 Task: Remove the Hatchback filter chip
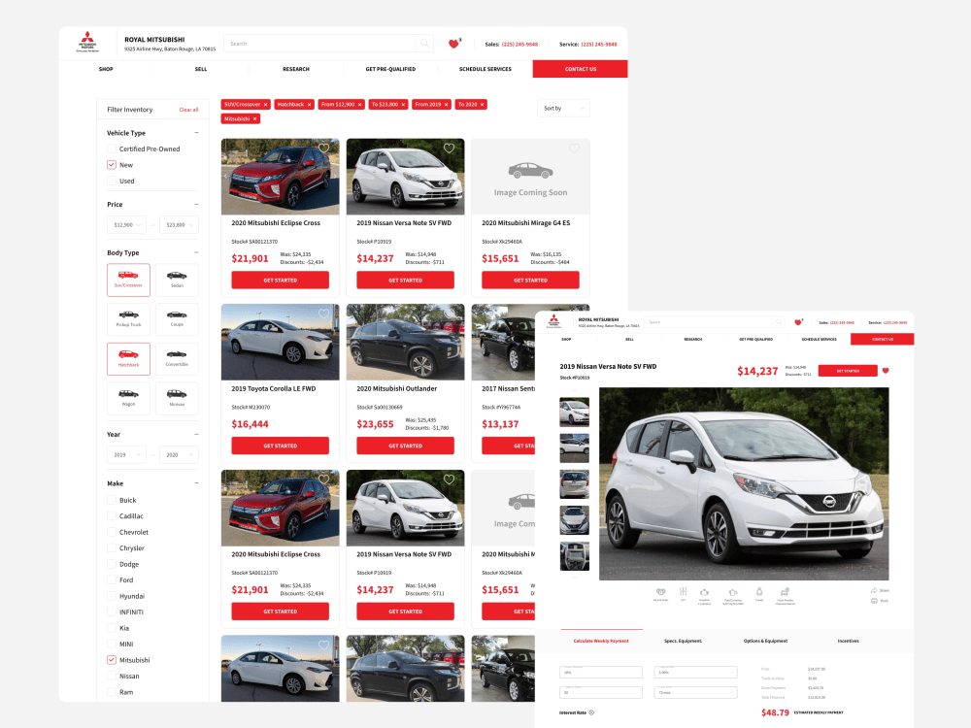click(309, 105)
